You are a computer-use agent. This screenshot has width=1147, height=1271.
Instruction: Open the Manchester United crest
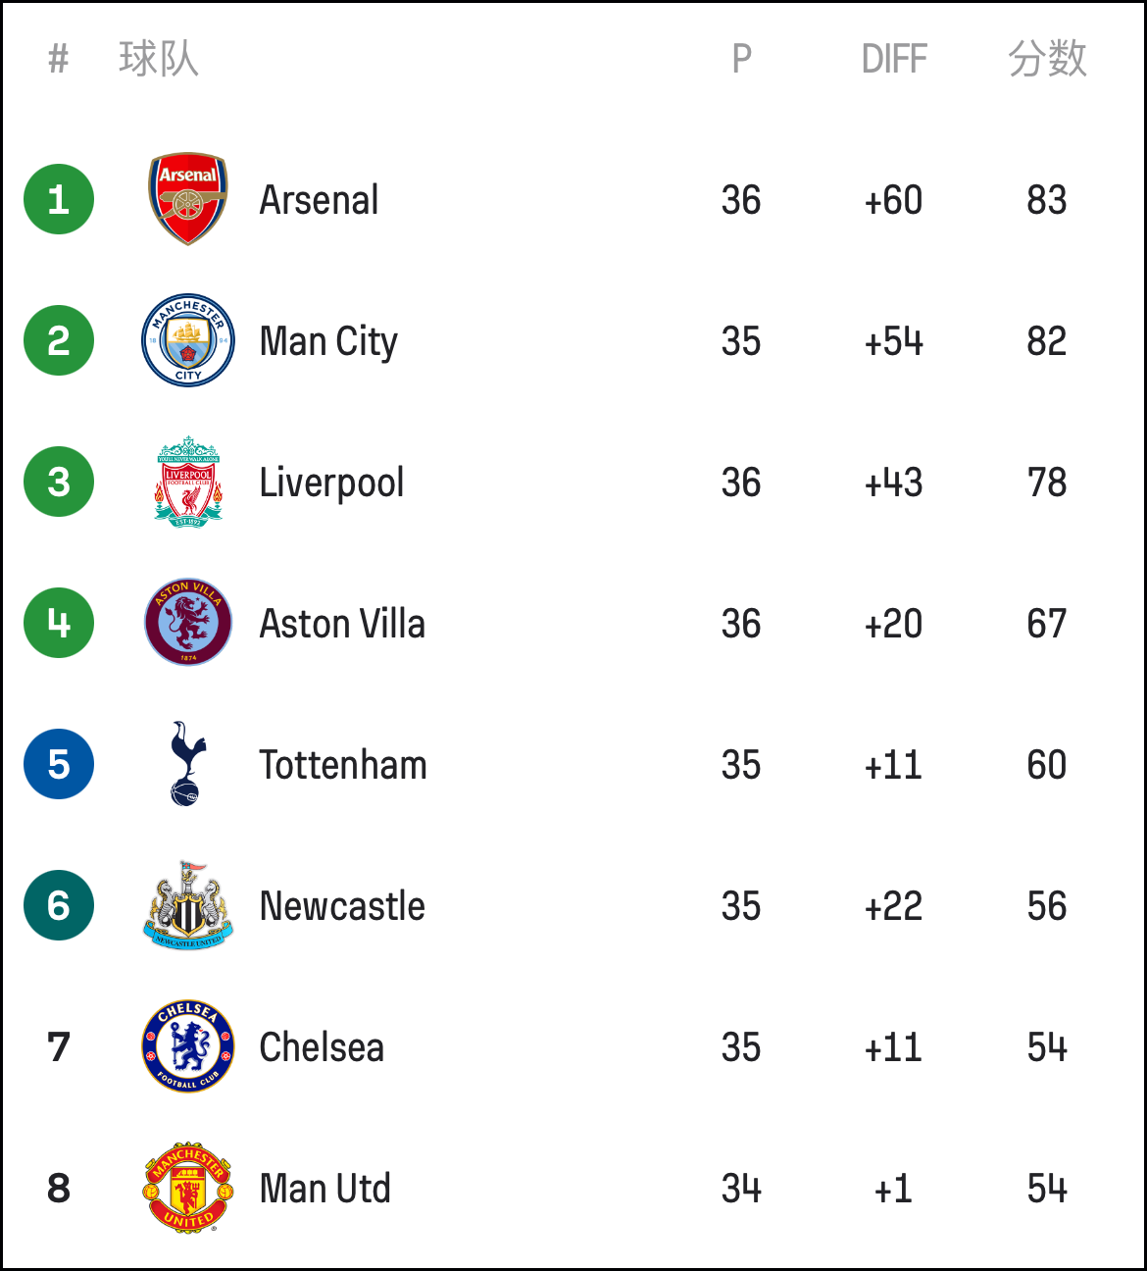pyautogui.click(x=188, y=1188)
